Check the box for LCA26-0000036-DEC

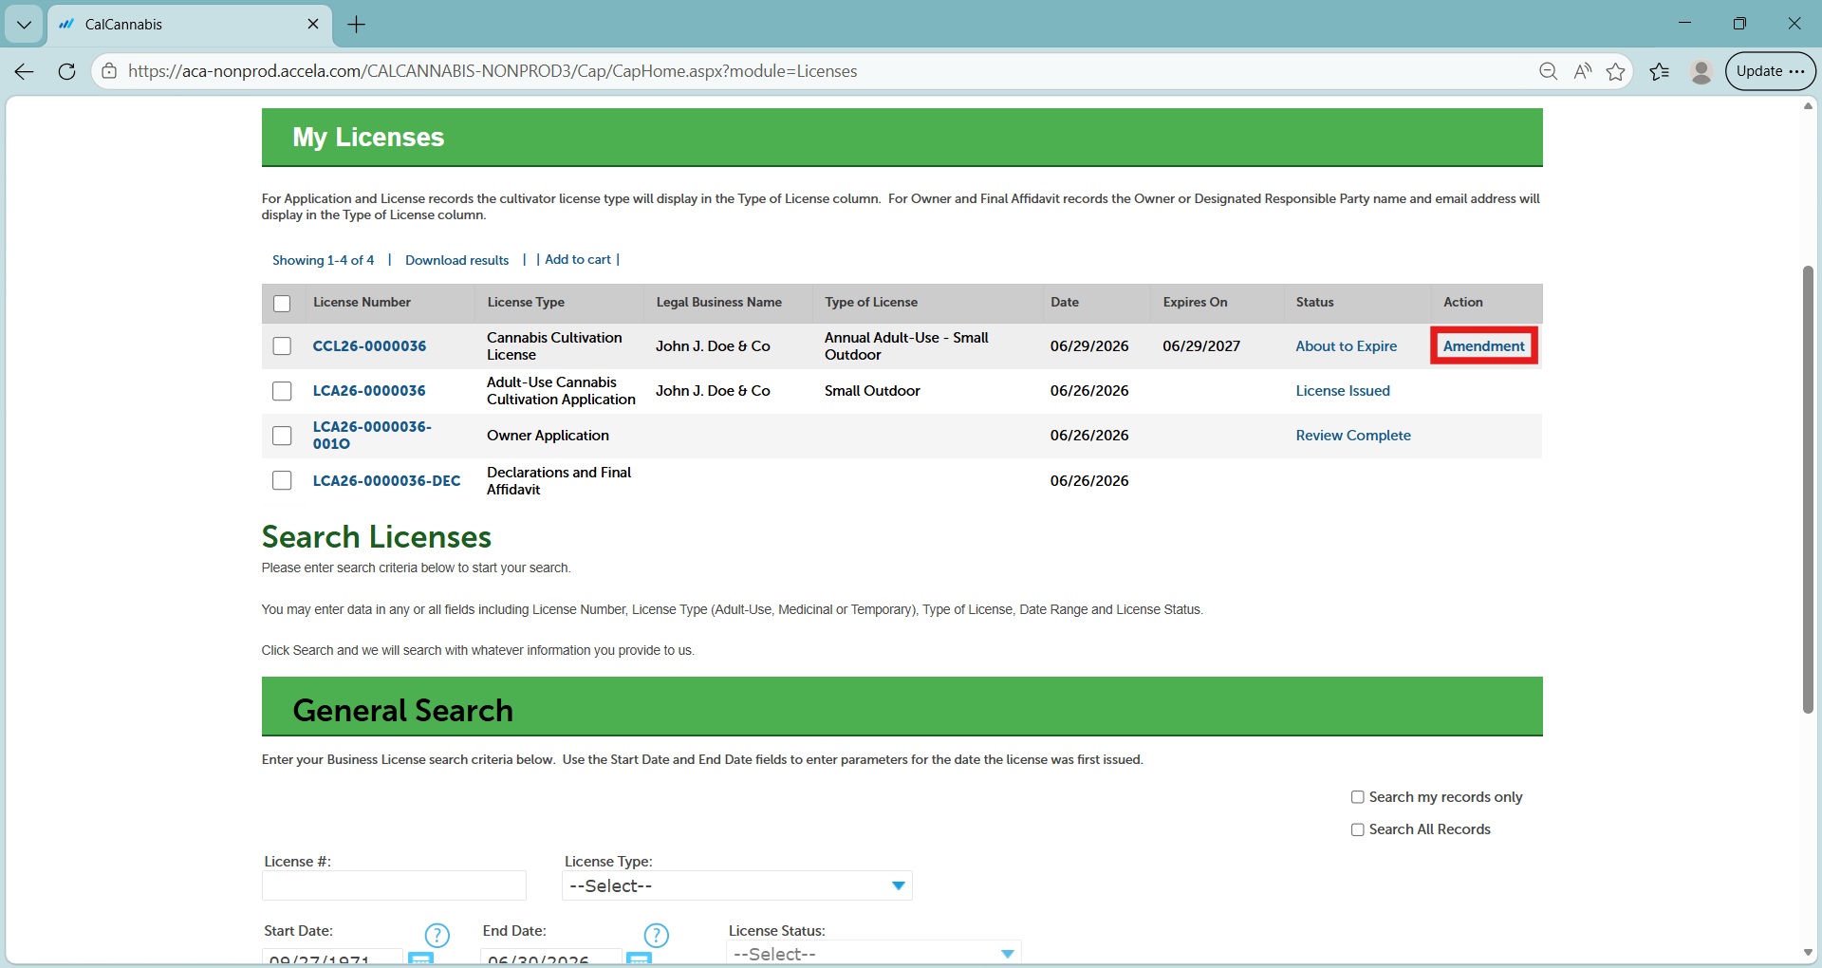[282, 480]
